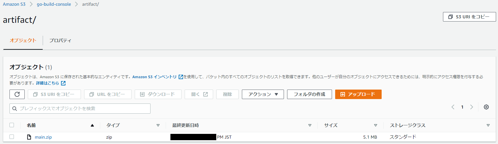
Task: Click external link icon after Amazon S3 インベントリ
Action: coord(181,77)
